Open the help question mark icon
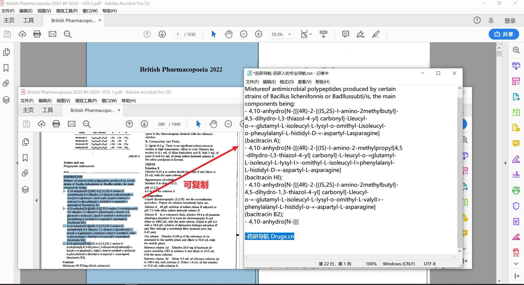Viewport: 524px width, 285px height. [477, 20]
